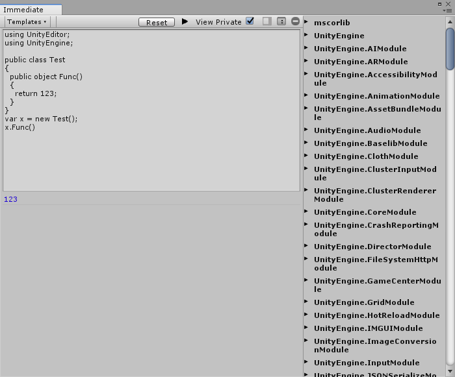Image resolution: width=455 pixels, height=377 pixels.
Task: Expand UnityEngine.AnimationModule
Action: [x=306, y=95]
